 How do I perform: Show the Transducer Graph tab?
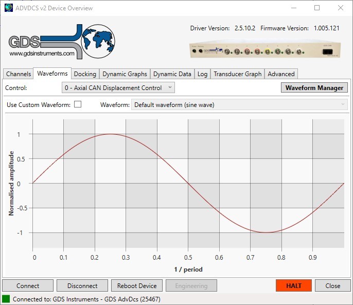(238, 74)
